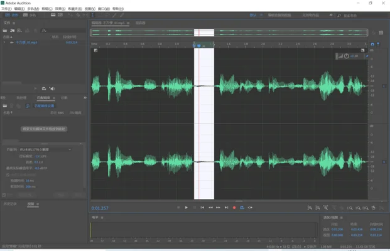Viewport: 390px width, 251px height.
Task: Show the spectral pitch display
Action: pos(60,15)
